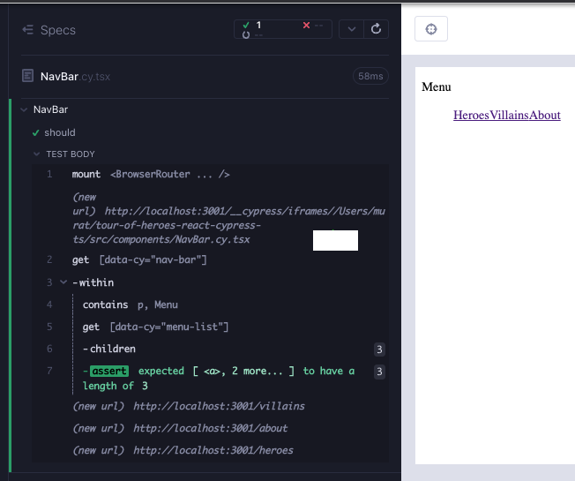Click the passing checkmark beside should

click(35, 132)
